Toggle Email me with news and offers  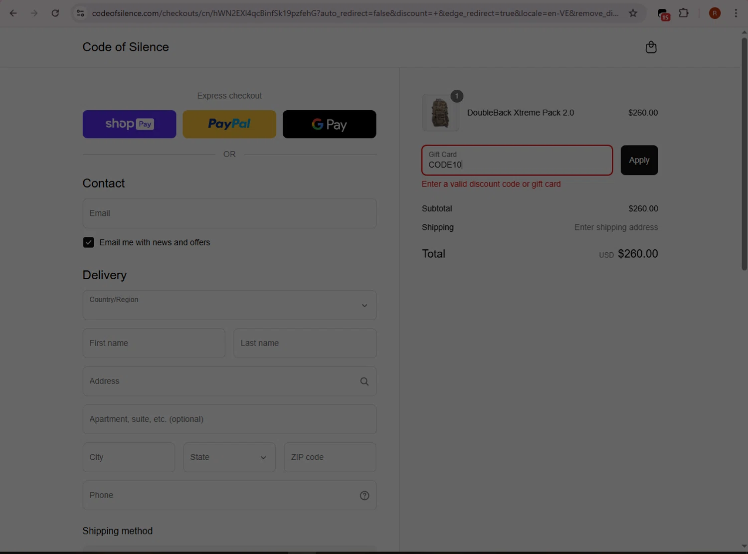coord(88,242)
